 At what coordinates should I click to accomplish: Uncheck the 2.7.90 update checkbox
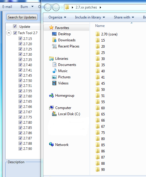point(20,149)
